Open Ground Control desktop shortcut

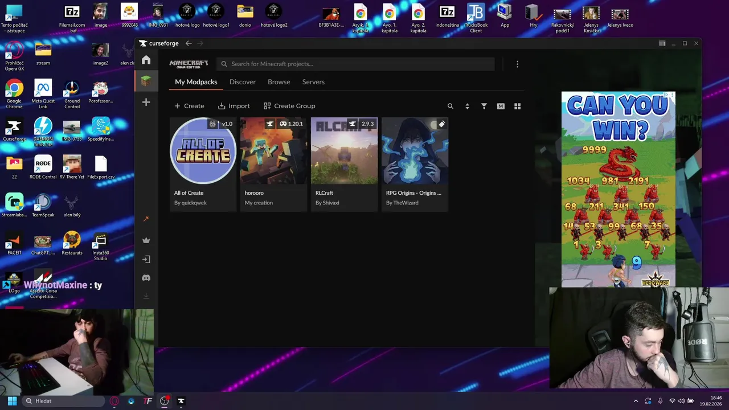(x=72, y=95)
